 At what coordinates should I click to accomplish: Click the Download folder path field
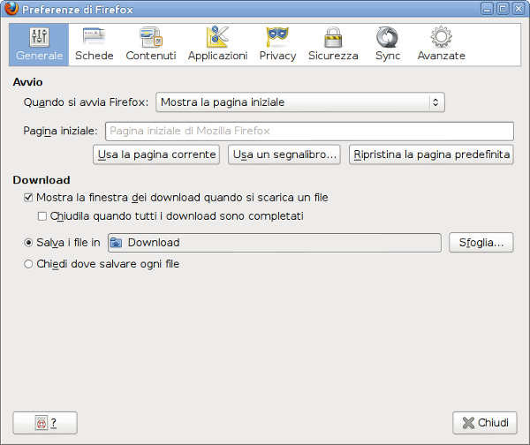click(x=275, y=243)
